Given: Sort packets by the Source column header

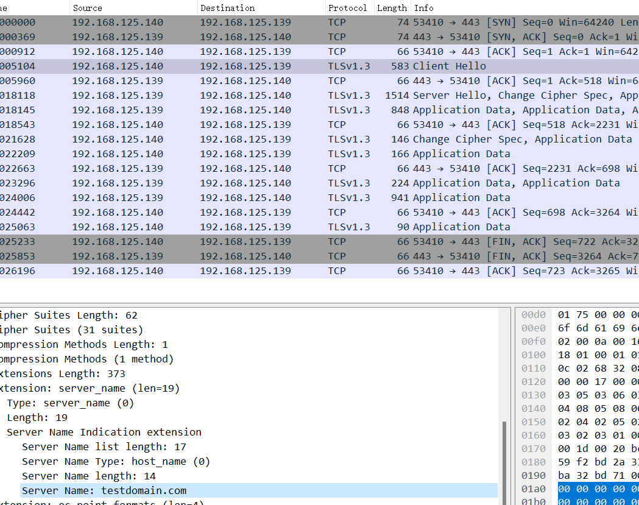Looking at the screenshot, I should pyautogui.click(x=88, y=8).
